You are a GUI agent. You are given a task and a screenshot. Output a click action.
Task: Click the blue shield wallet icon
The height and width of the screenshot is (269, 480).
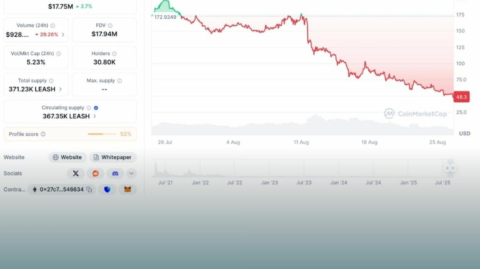(x=107, y=190)
